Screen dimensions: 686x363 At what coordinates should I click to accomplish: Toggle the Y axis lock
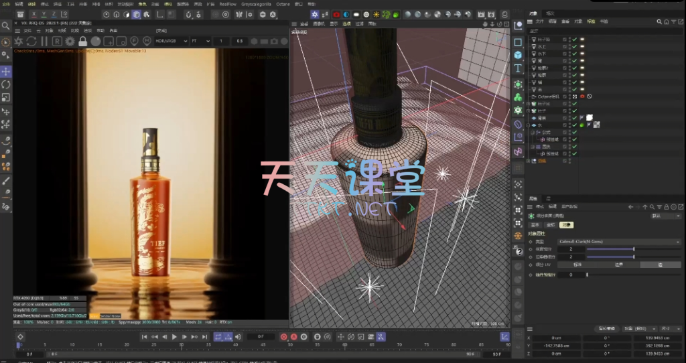pyautogui.click(x=44, y=14)
